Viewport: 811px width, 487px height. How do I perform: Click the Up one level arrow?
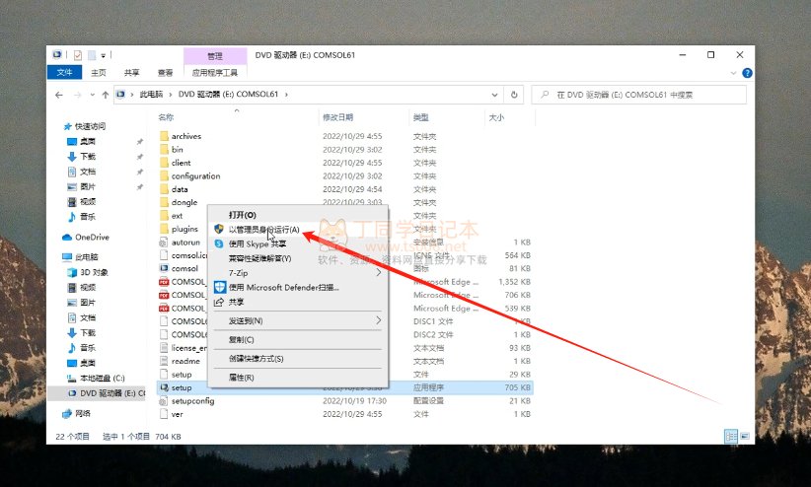pos(106,95)
